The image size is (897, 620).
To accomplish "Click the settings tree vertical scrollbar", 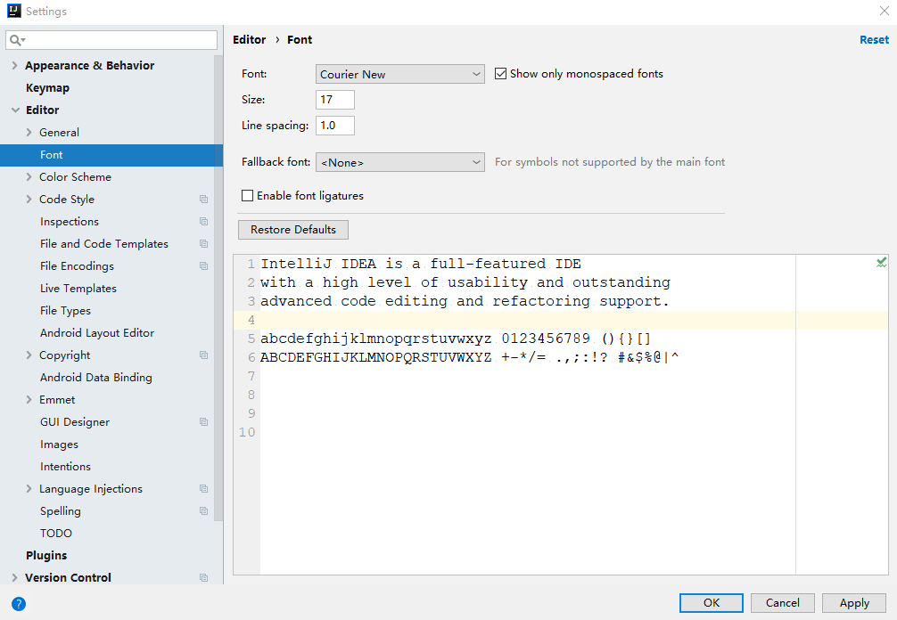I will (x=218, y=288).
